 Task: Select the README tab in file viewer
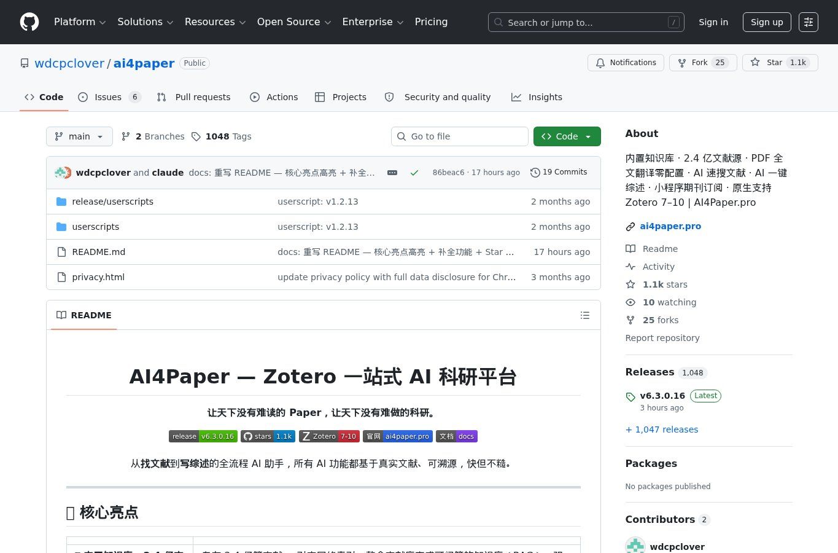coord(84,315)
